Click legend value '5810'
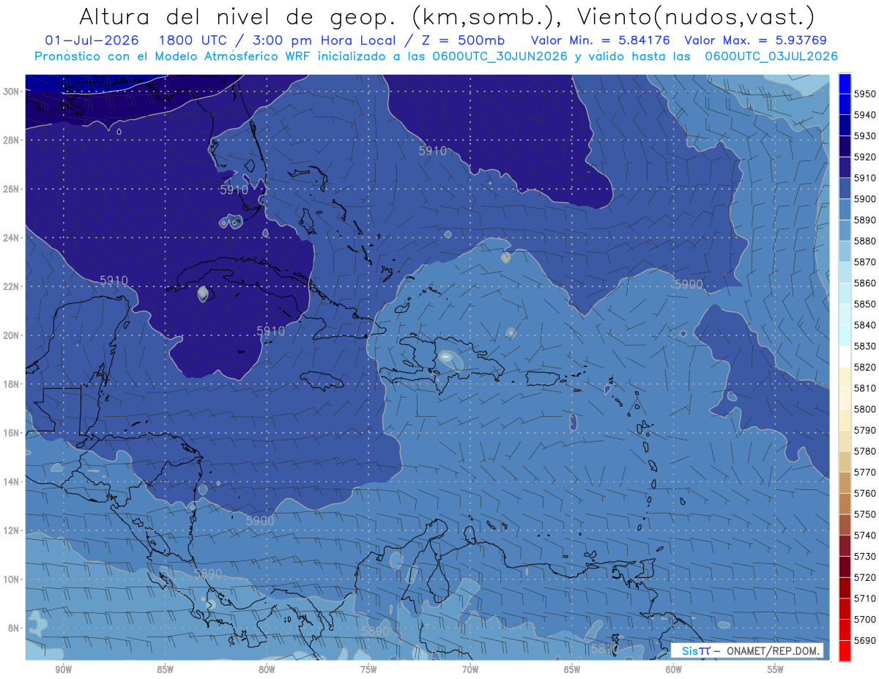This screenshot has height=679, width=879. pyautogui.click(x=864, y=388)
